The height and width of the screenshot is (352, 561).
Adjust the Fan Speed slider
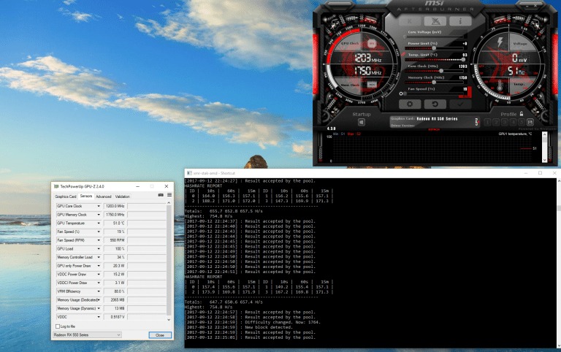pyautogui.click(x=403, y=93)
